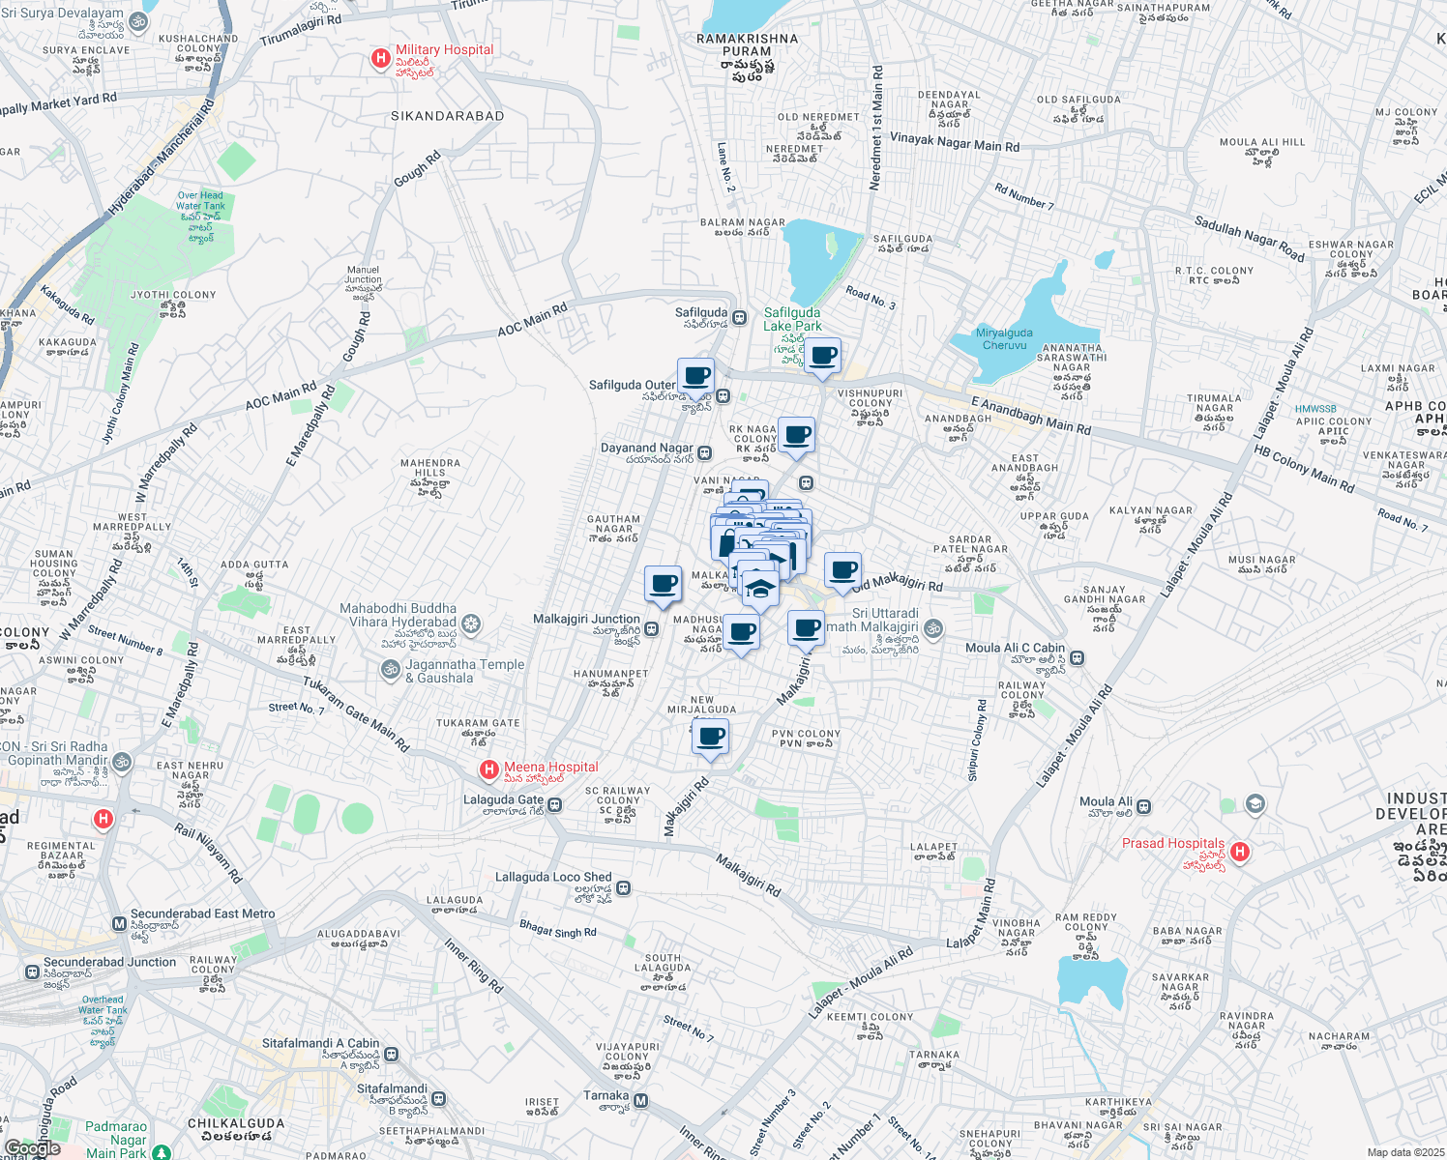Select the cafe marker below New Mirjalguda
This screenshot has width=1447, height=1160.
tap(711, 738)
